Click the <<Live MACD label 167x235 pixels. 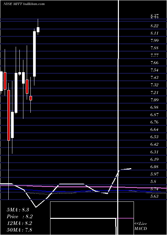pos(141,226)
